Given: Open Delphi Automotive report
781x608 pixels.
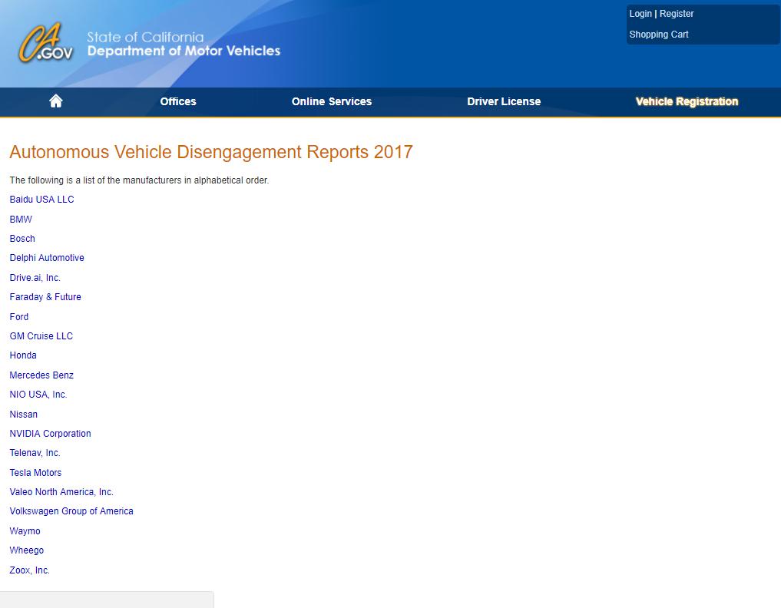Looking at the screenshot, I should pos(47,258).
